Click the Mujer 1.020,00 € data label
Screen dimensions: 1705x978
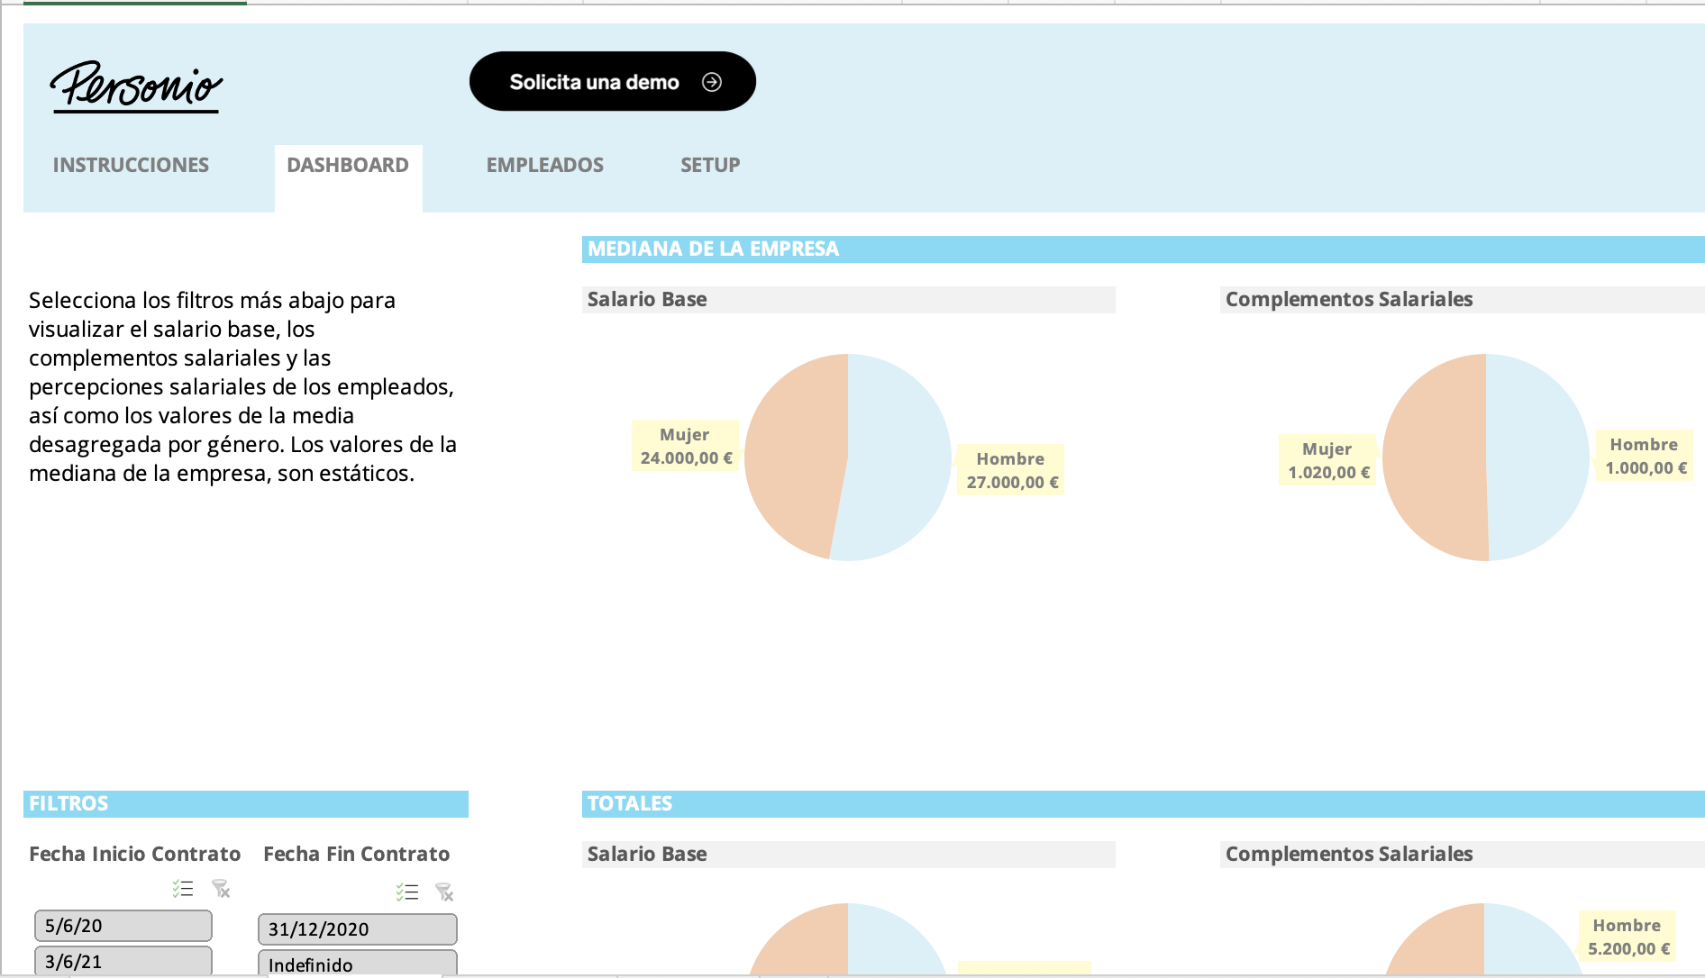coord(1328,460)
